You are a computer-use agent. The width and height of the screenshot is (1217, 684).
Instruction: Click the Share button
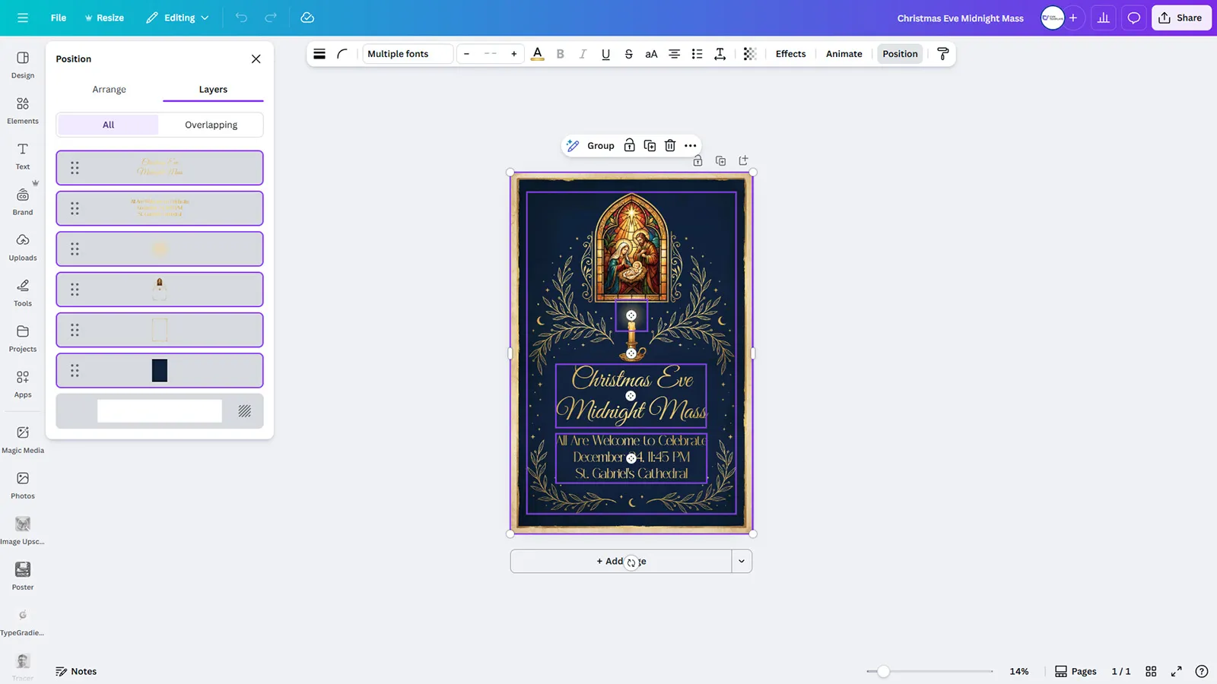(1181, 17)
